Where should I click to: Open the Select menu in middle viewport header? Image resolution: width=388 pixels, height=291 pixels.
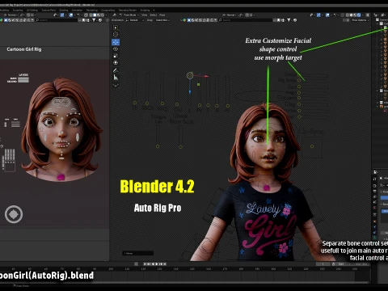coord(153,15)
